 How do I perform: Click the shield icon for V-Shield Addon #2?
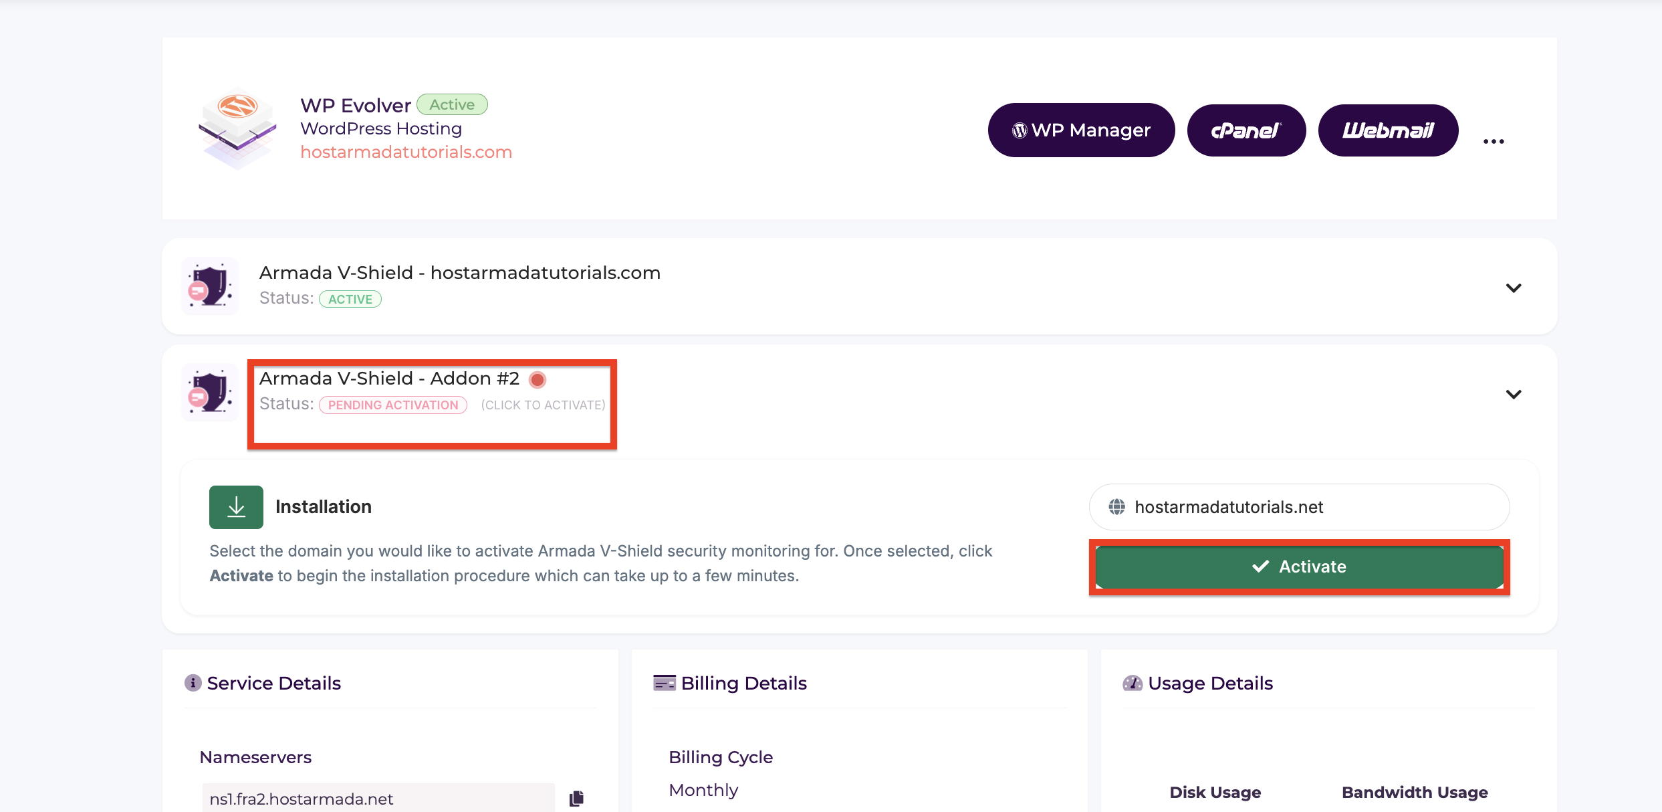pyautogui.click(x=210, y=393)
